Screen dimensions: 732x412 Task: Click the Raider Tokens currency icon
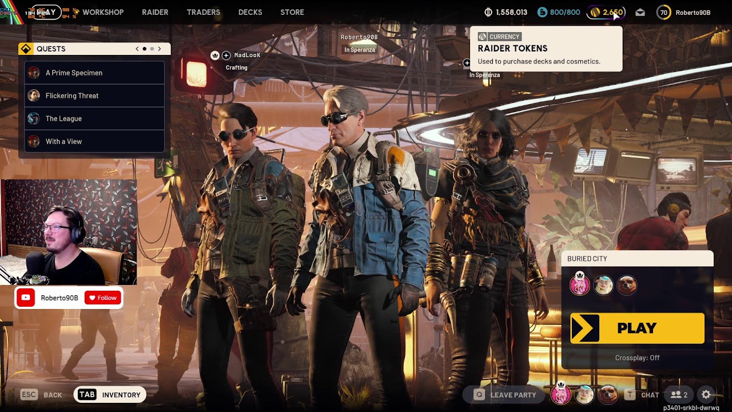(x=595, y=12)
